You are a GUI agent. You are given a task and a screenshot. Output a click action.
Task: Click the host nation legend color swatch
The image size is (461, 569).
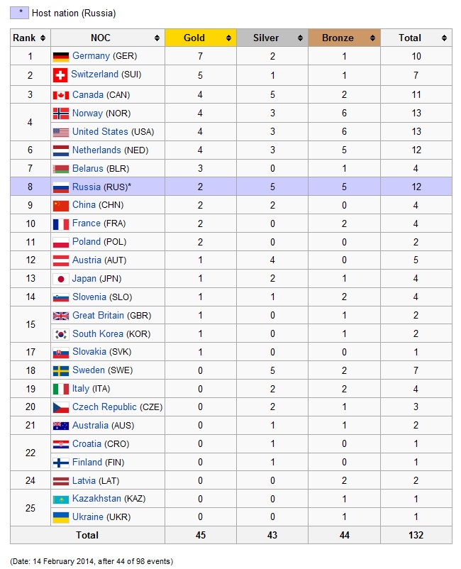point(19,13)
